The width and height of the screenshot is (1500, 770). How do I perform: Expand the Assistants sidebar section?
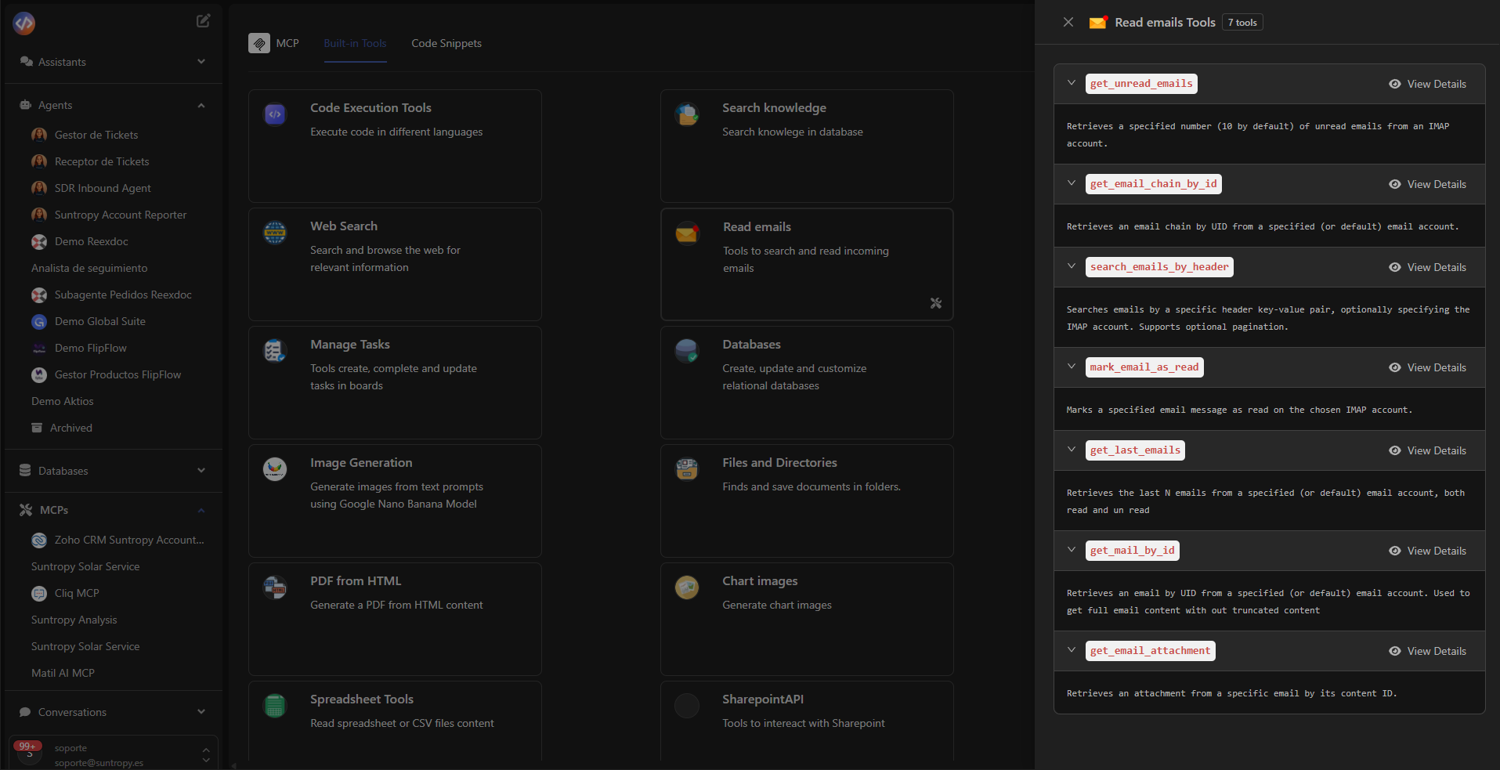point(201,62)
